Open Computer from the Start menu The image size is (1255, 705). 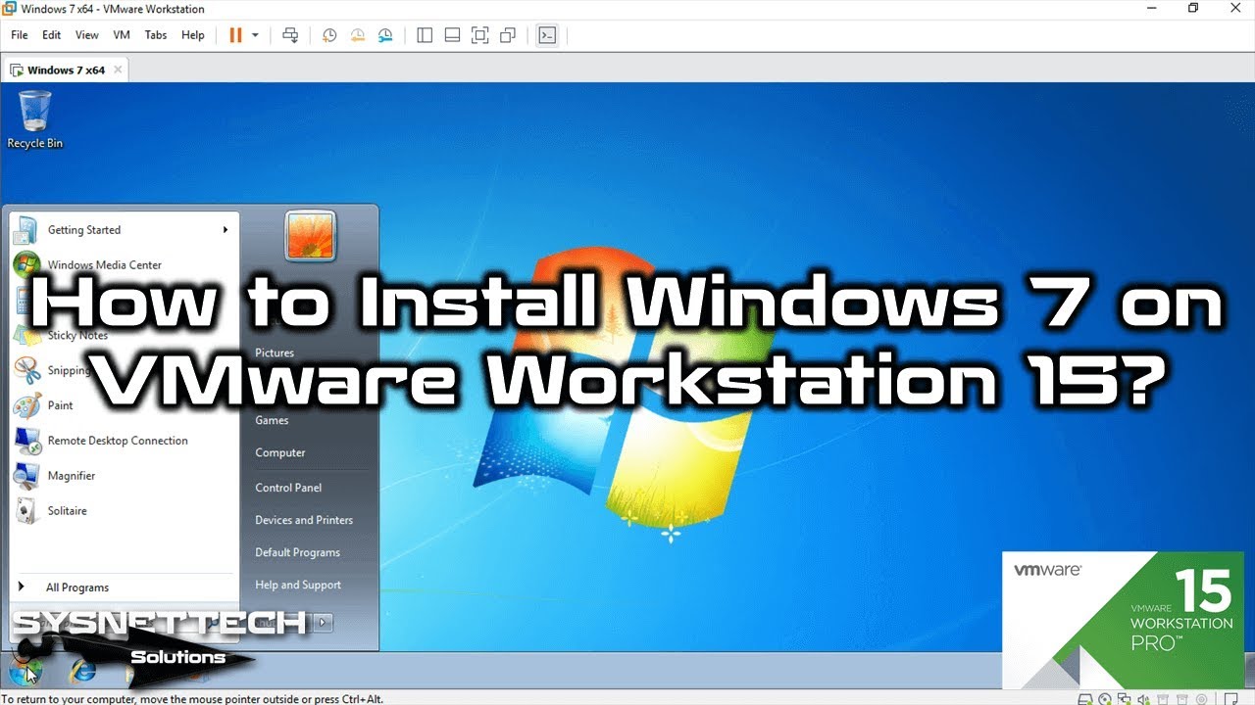(280, 452)
